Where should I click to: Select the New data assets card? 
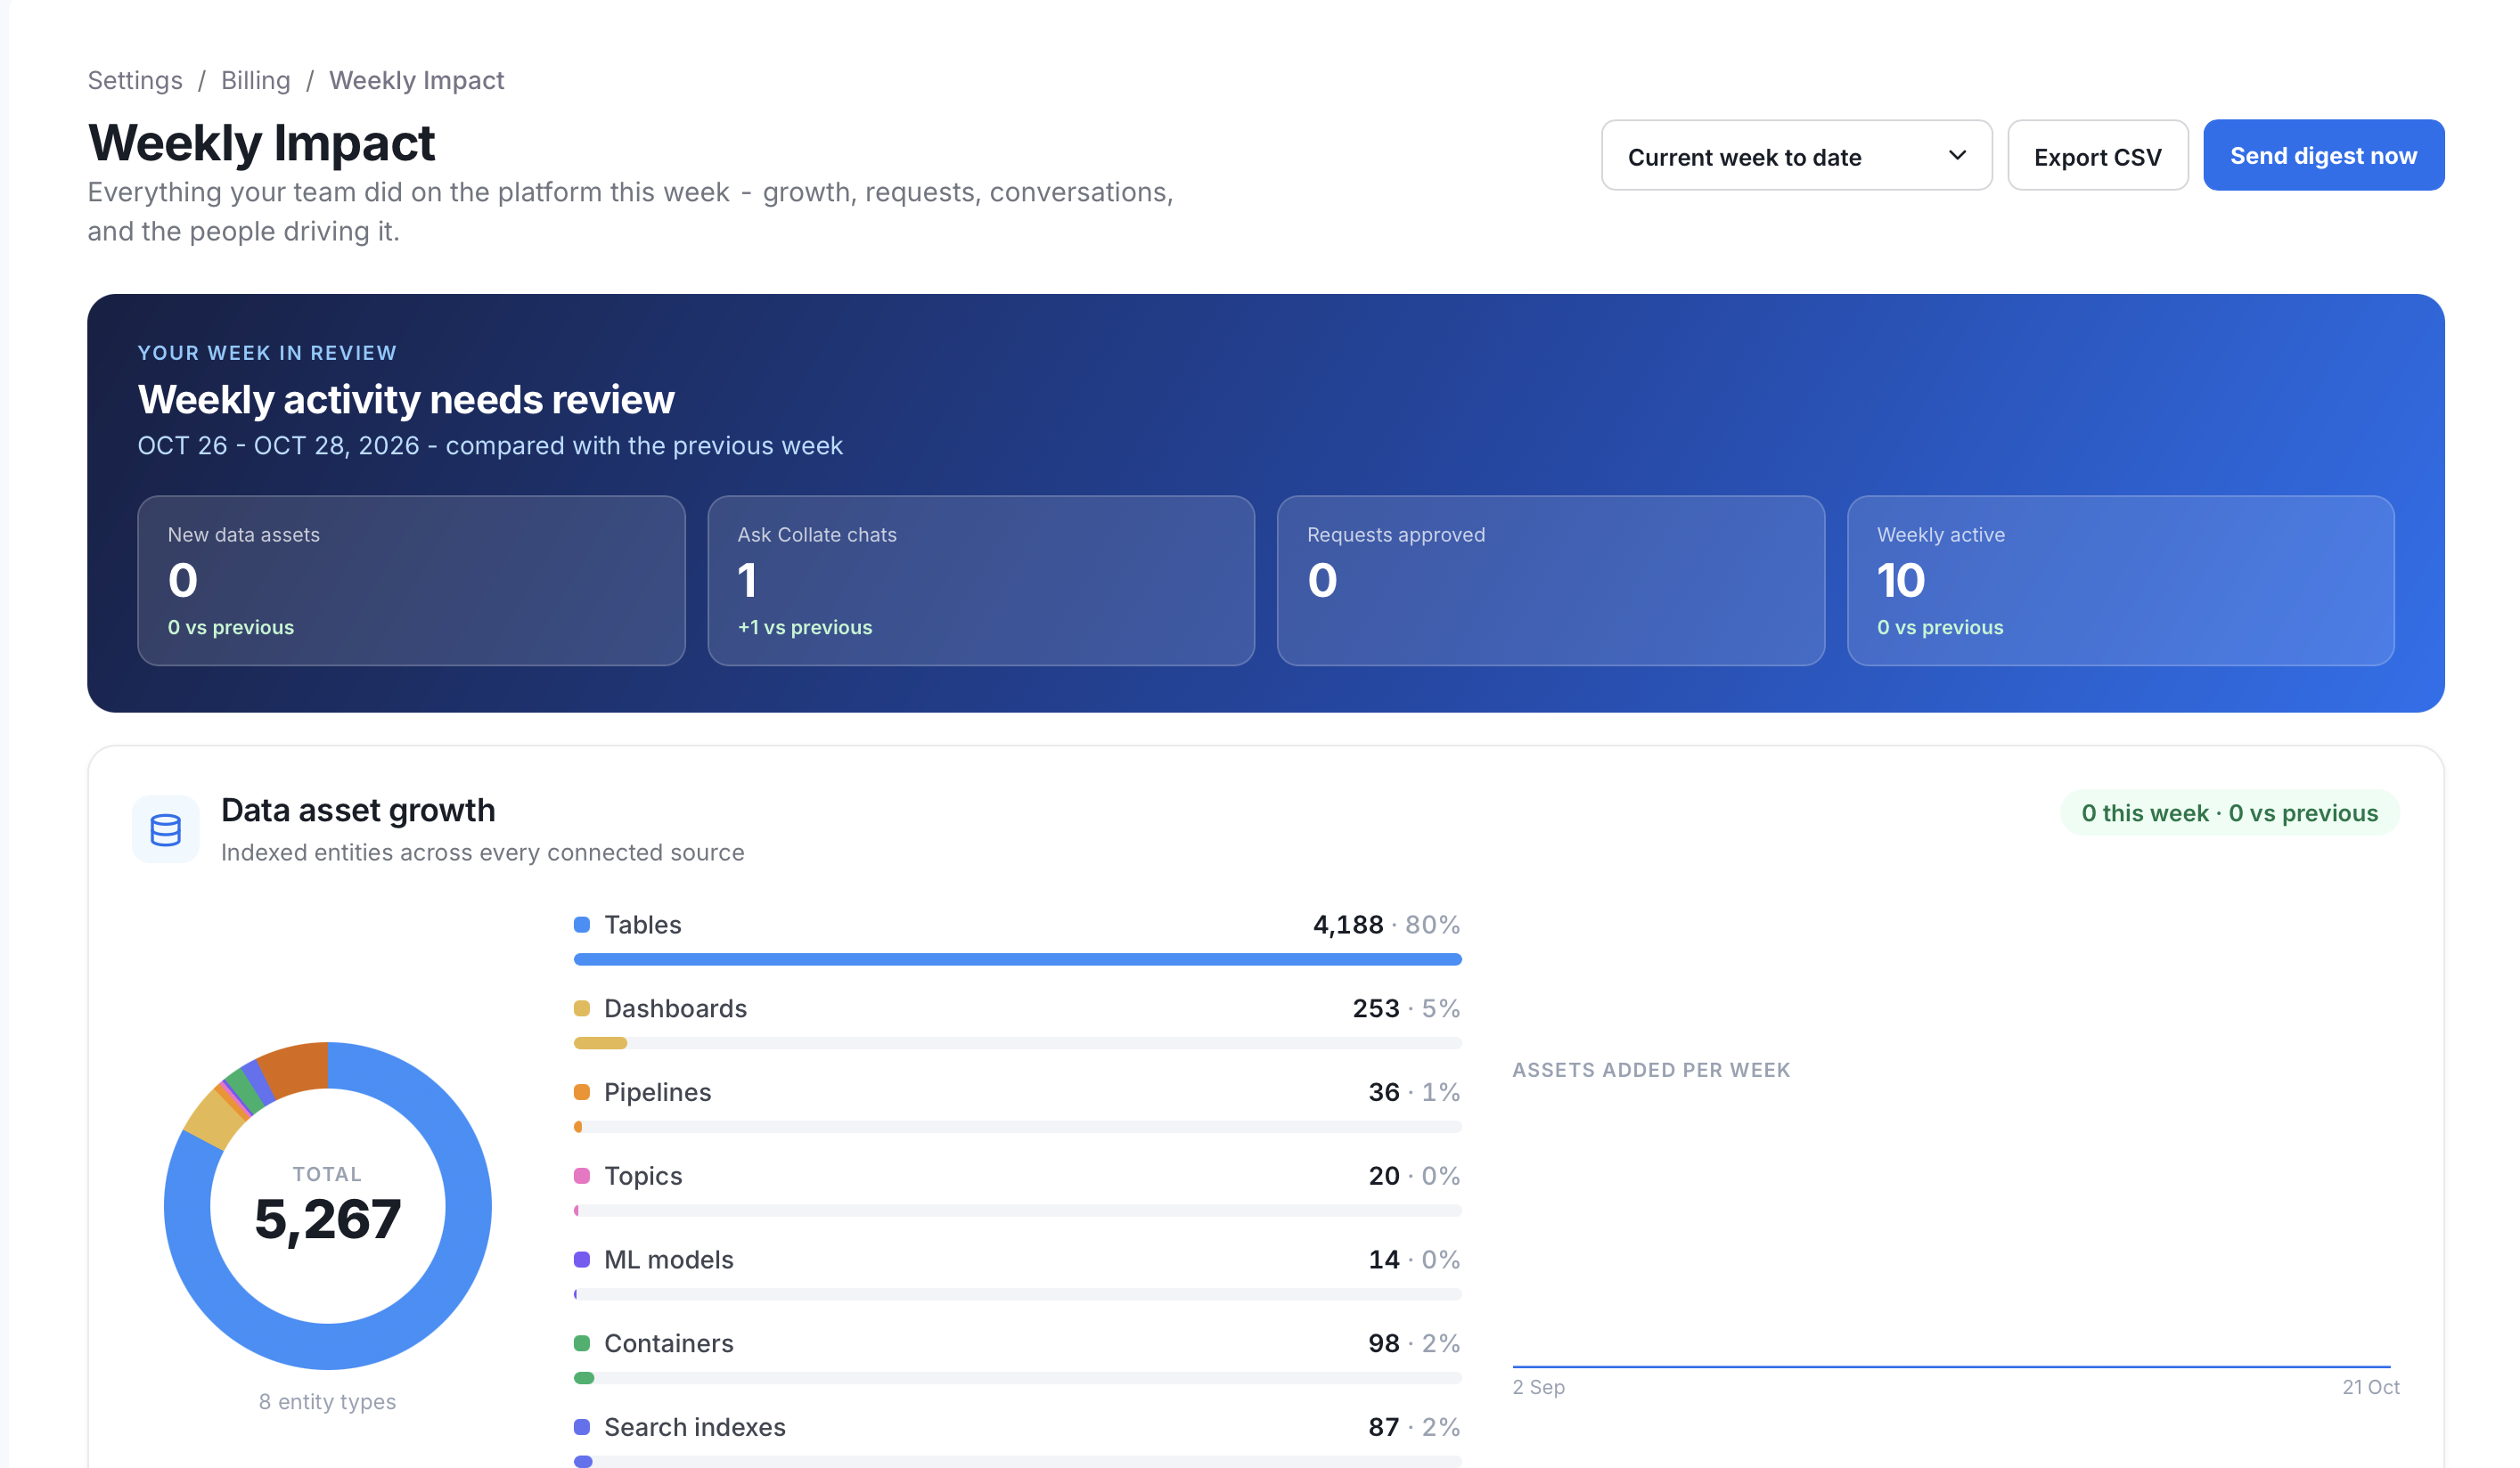411,581
